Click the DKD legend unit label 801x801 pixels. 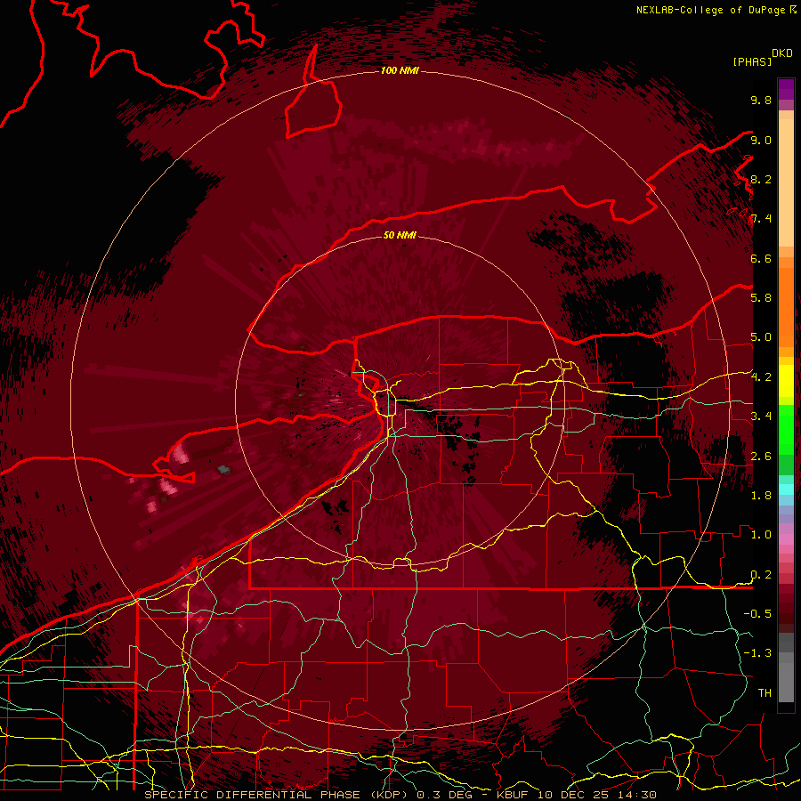pos(782,53)
